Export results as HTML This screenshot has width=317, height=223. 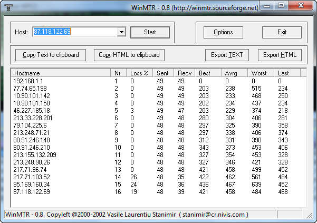[280, 55]
